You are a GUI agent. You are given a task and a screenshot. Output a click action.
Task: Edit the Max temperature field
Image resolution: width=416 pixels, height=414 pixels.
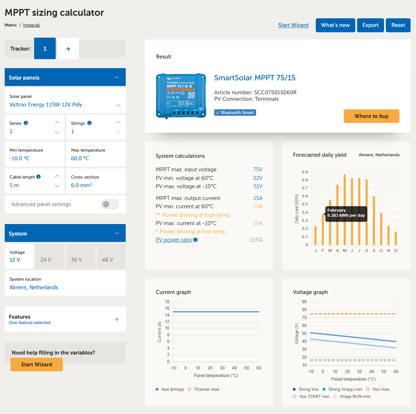(96, 154)
